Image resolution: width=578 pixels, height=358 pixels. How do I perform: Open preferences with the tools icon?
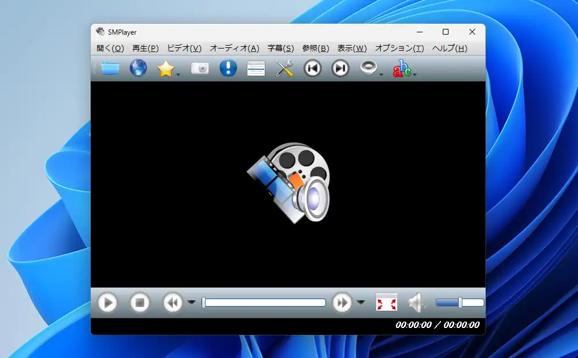coord(285,68)
